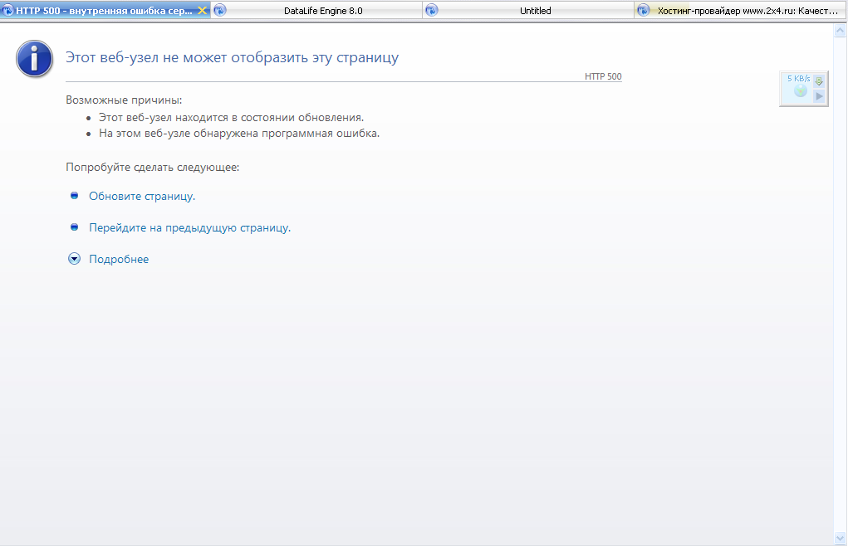This screenshot has height=546, width=848.
Task: Close the HTTP 500 tab with the yellow X
Action: pyautogui.click(x=203, y=10)
